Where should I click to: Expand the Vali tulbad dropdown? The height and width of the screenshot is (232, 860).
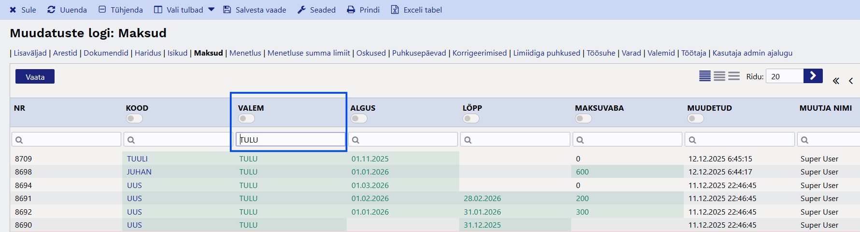[211, 10]
